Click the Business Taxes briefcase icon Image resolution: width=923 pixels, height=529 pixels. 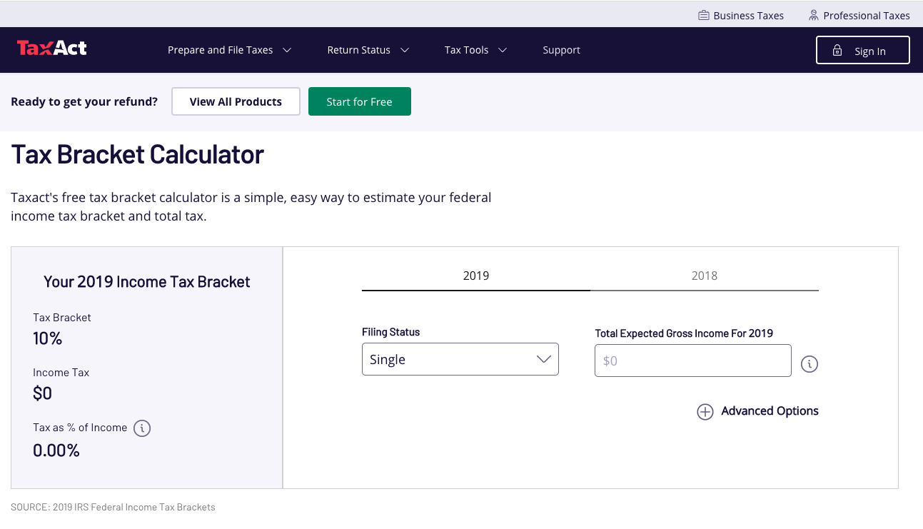pos(703,15)
